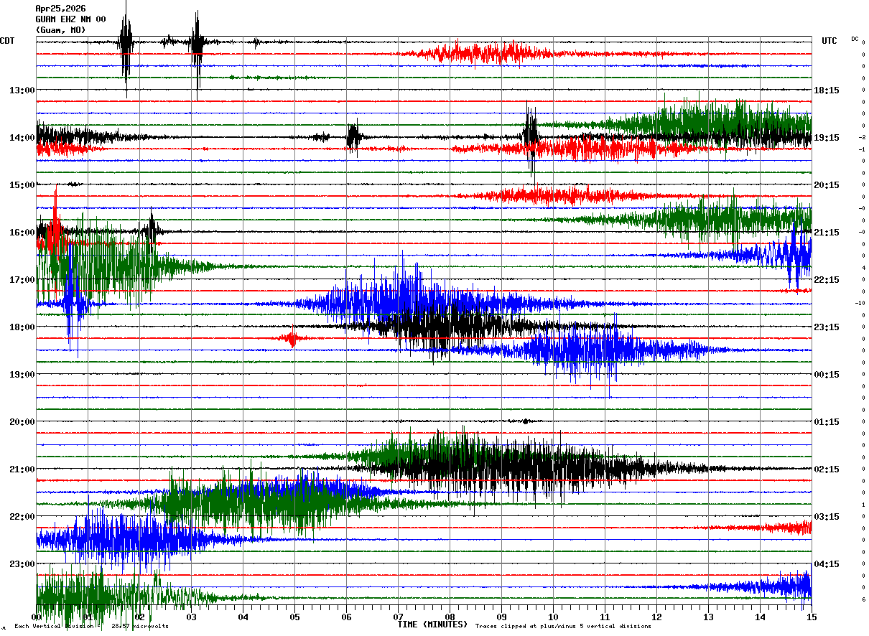Screen dimensions: 869x636
Task: Click the '21:00' CDT time label
Action: 22,469
